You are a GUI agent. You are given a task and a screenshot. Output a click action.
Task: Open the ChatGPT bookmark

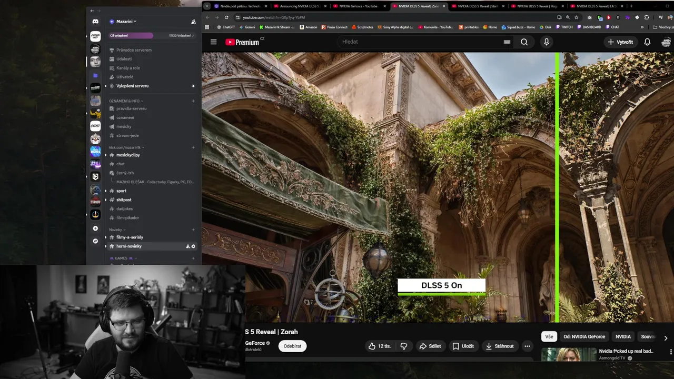click(x=225, y=27)
